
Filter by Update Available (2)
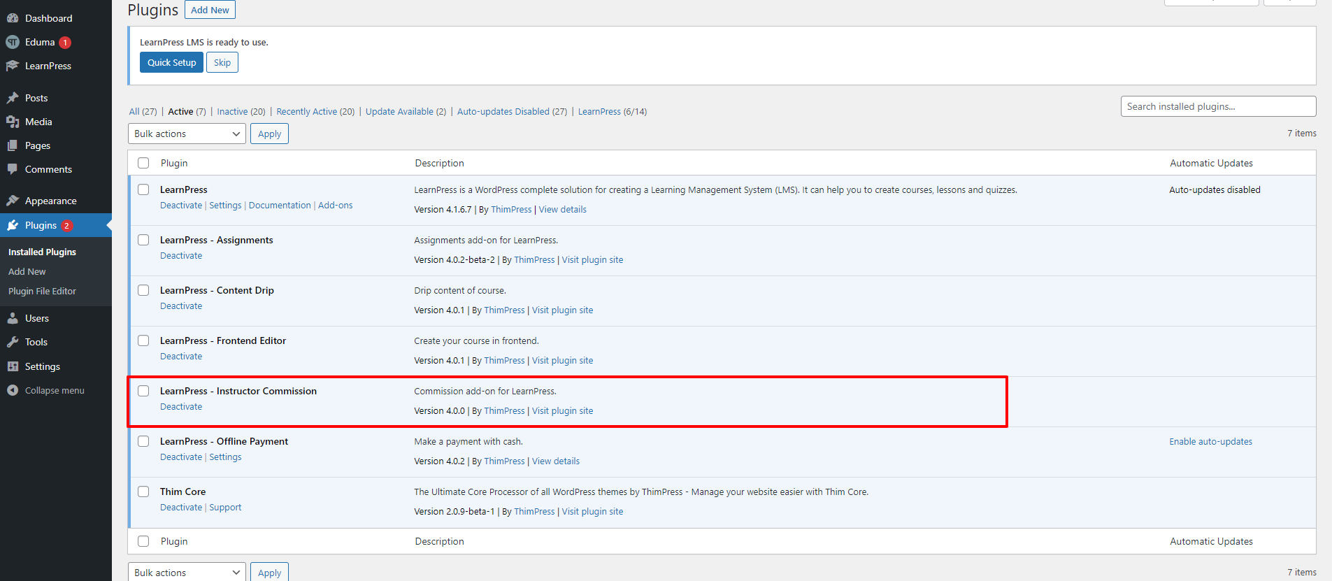[x=406, y=112]
